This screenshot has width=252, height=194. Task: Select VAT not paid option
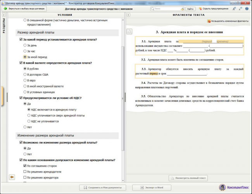(29, 121)
